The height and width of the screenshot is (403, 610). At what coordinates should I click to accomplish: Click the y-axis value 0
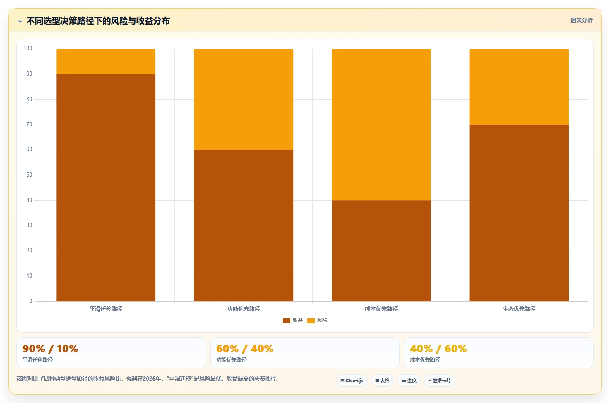tap(31, 301)
